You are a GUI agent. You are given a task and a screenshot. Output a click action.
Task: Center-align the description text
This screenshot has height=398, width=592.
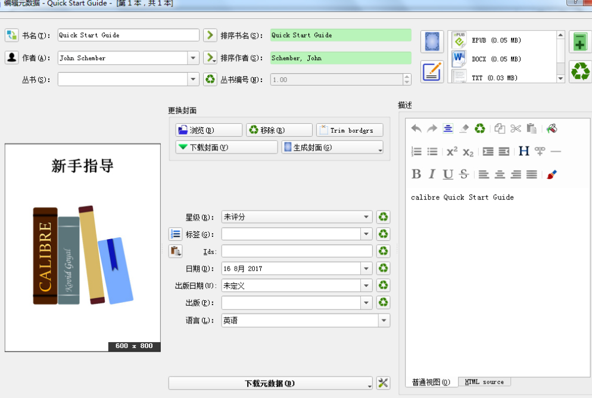point(500,174)
